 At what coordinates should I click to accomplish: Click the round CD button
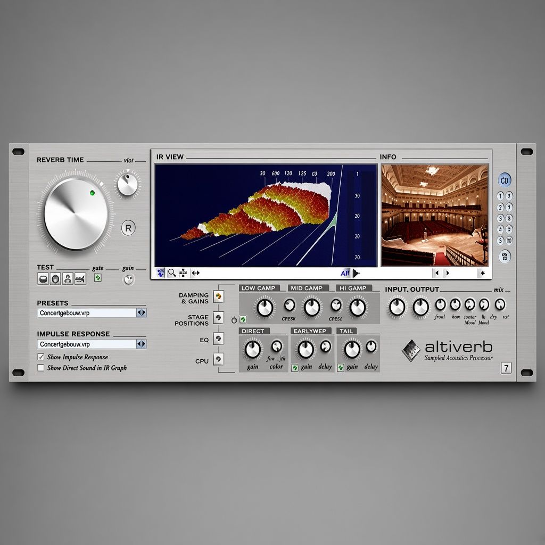pyautogui.click(x=505, y=180)
